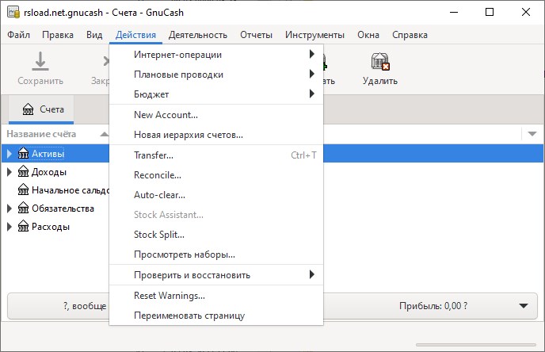Click the Доходы account bank icon
The width and height of the screenshot is (545, 352).
23,171
